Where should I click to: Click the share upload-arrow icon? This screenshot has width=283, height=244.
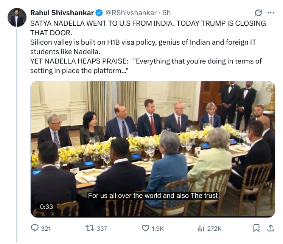(x=271, y=228)
